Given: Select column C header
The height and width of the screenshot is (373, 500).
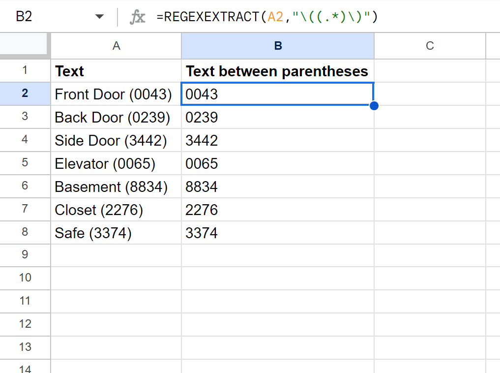Looking at the screenshot, I should click(x=430, y=46).
